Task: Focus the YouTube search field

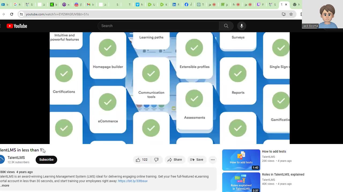Action: click(159, 26)
